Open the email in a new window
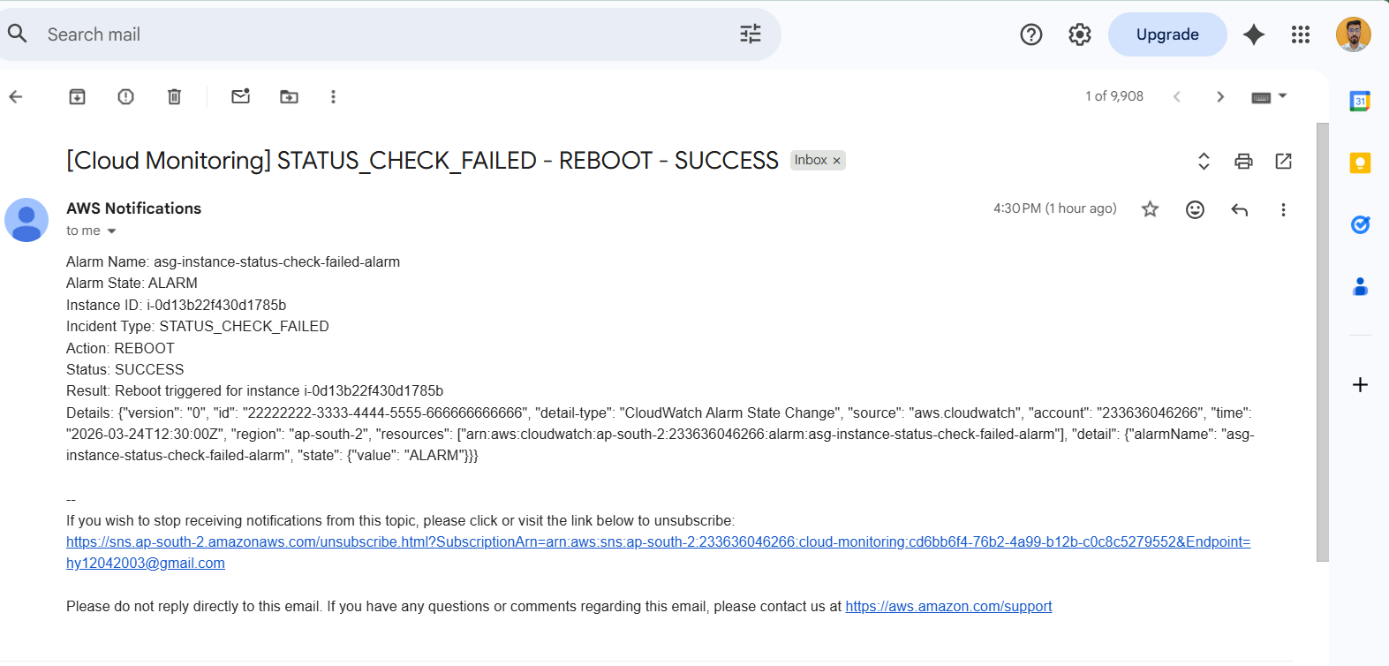 1283,161
